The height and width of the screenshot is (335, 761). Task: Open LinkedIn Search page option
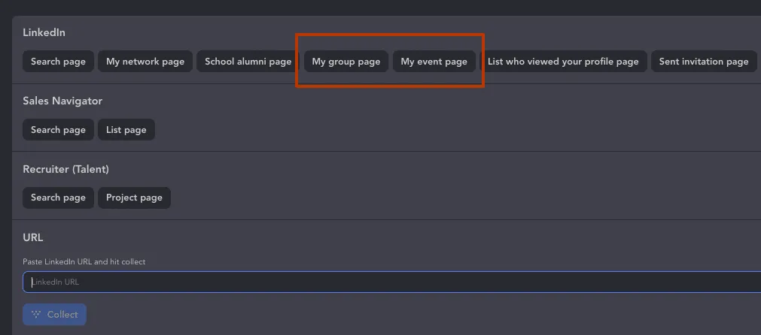click(58, 62)
